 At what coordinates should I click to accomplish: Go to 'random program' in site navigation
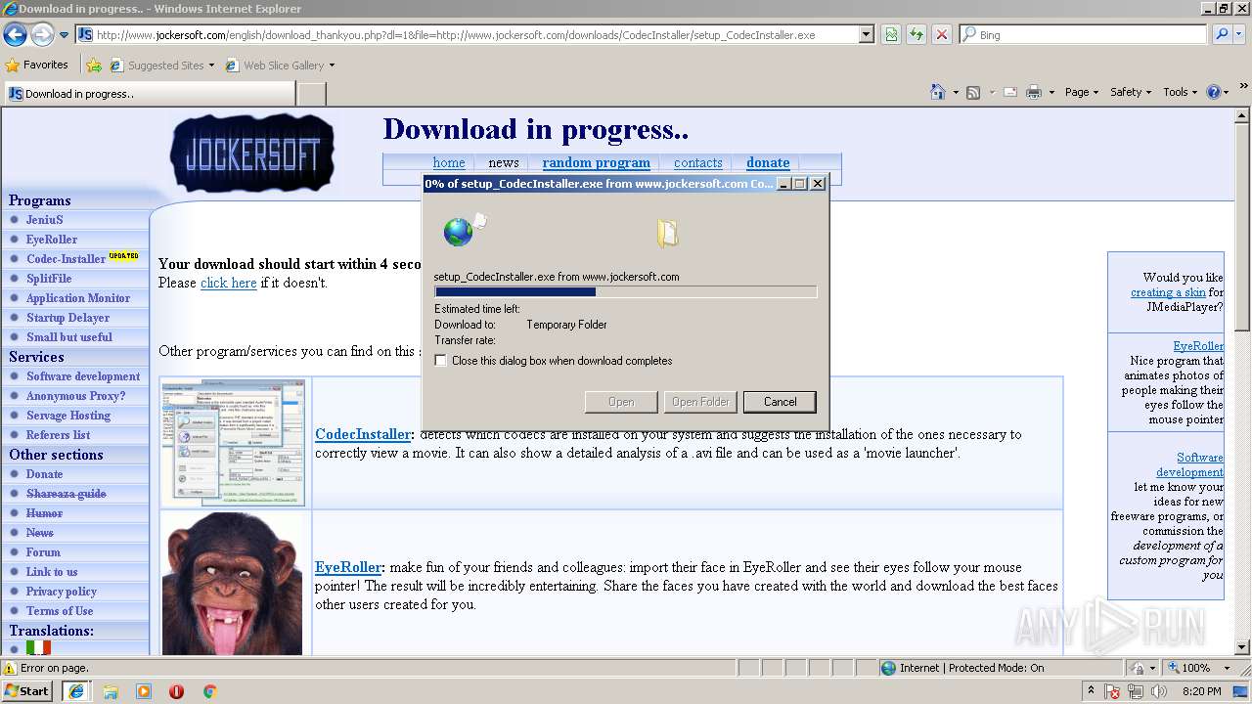(596, 162)
